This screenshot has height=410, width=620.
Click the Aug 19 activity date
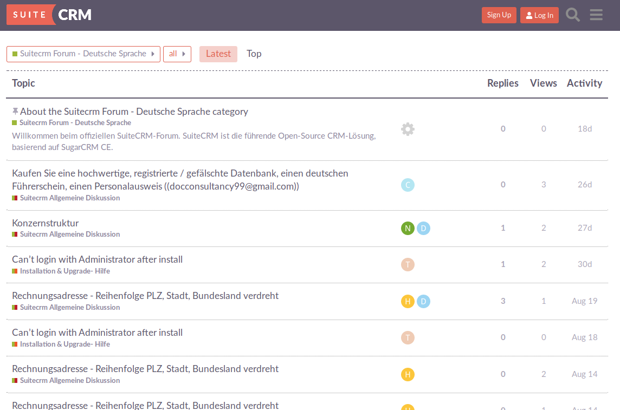tap(584, 301)
